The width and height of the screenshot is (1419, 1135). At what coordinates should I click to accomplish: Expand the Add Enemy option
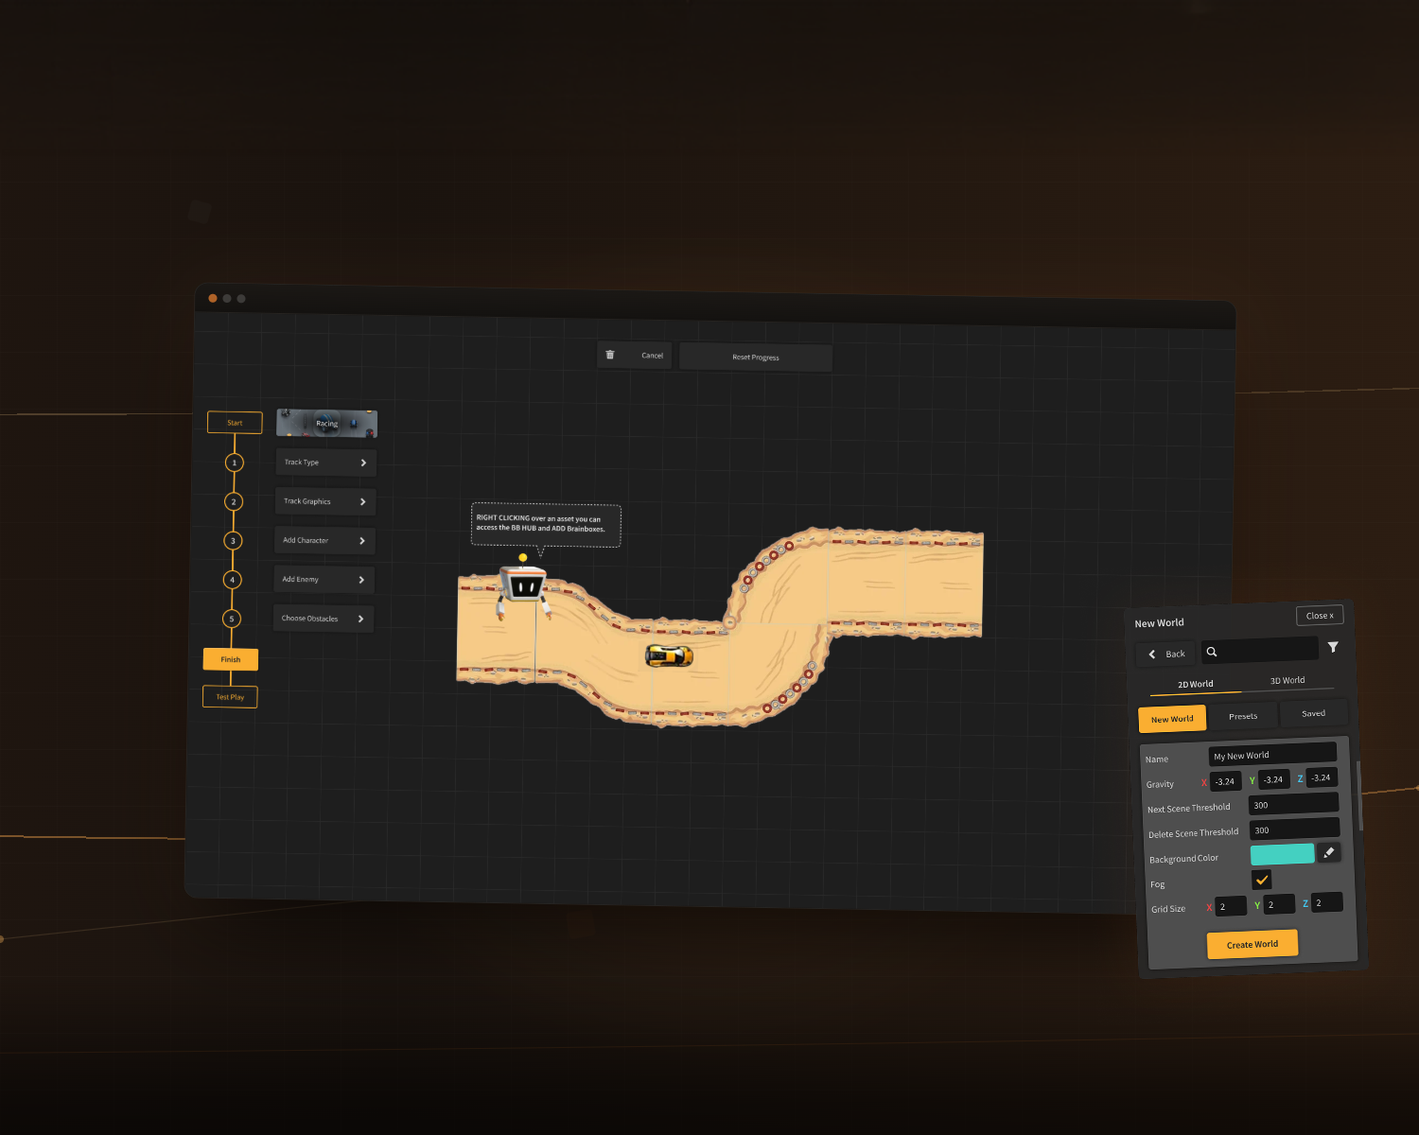(x=324, y=580)
